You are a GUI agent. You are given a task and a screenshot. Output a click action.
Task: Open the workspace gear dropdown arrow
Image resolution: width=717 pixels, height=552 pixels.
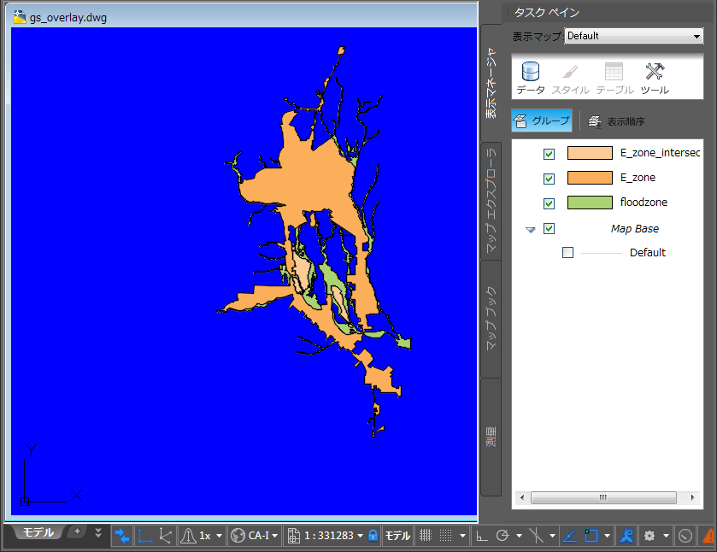[667, 536]
